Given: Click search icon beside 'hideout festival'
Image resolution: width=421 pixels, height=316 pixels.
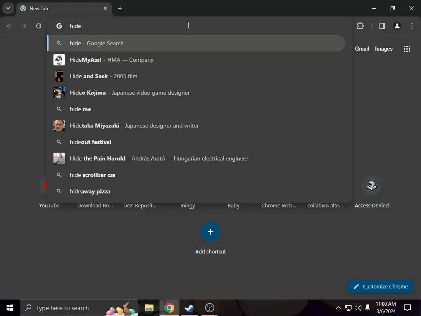Looking at the screenshot, I should (59, 142).
